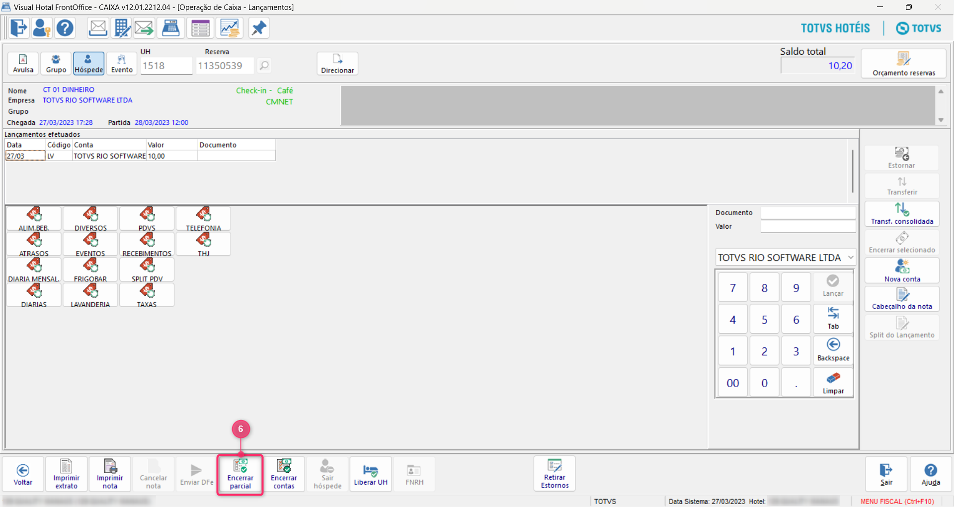Viewport: 954px width, 507px height.
Task: Click the keypad Tab key
Action: [x=833, y=319]
